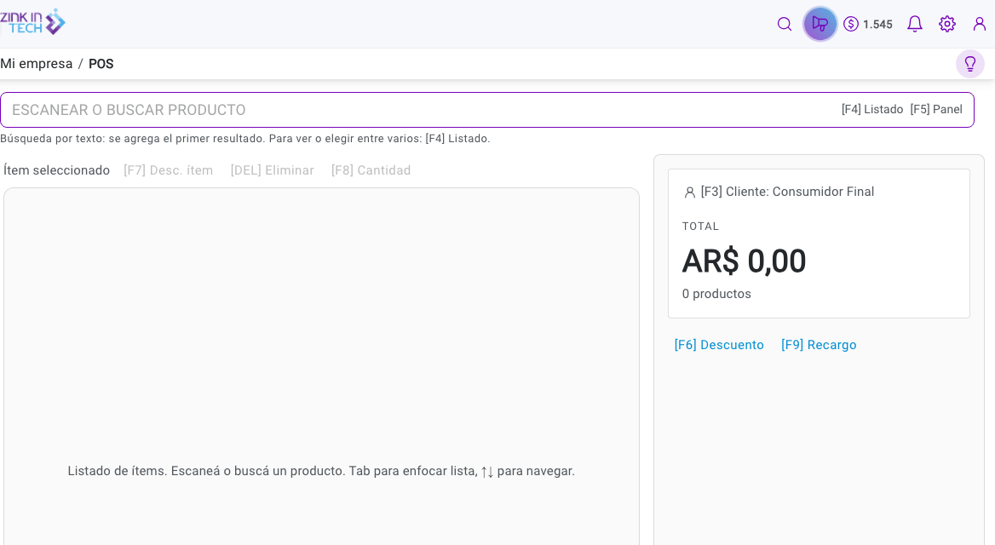Apply [F6] Descuento to the sale
This screenshot has width=995, height=545.
pyautogui.click(x=719, y=345)
